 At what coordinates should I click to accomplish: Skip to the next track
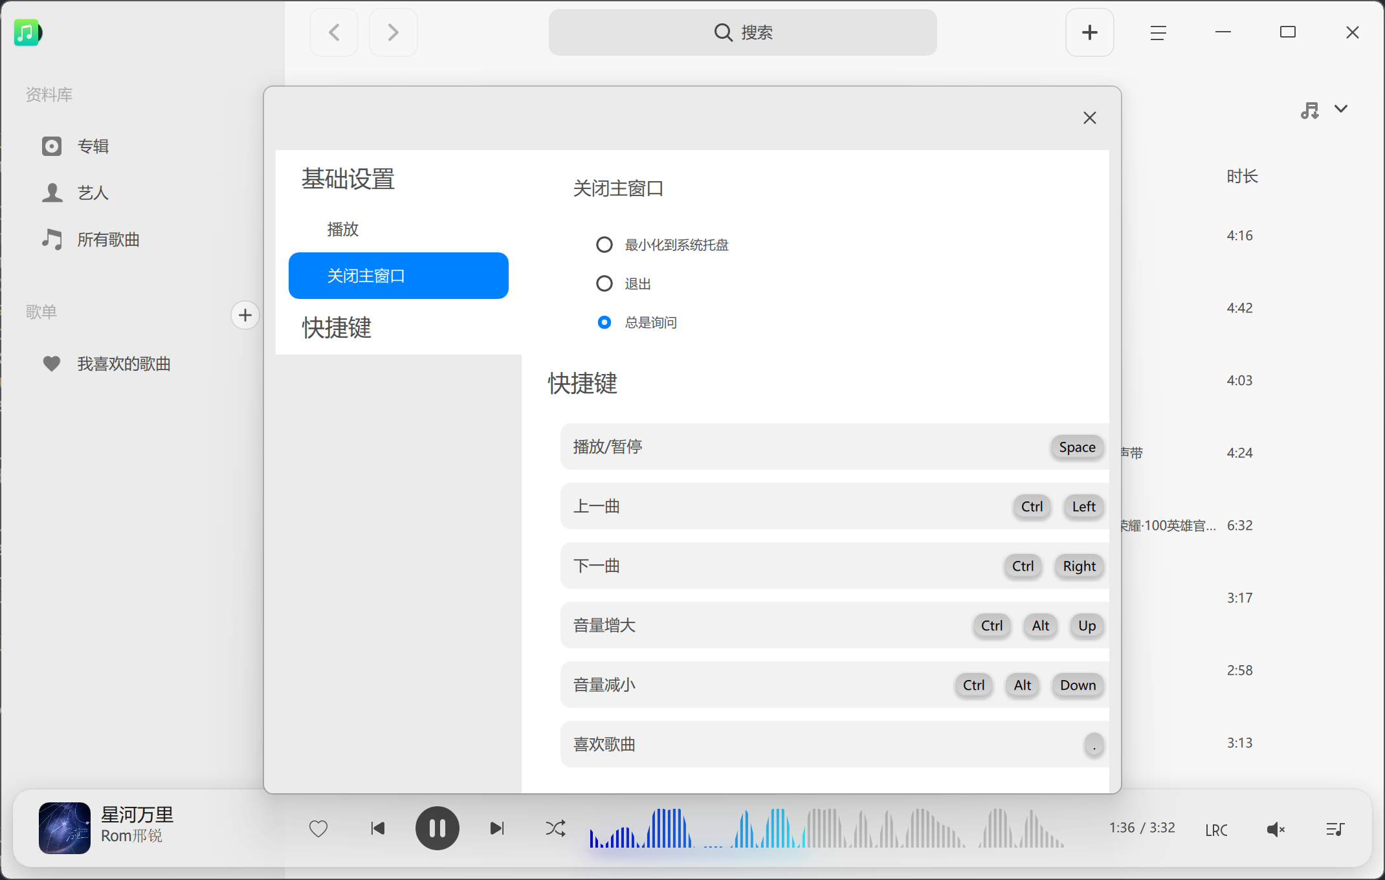[497, 828]
